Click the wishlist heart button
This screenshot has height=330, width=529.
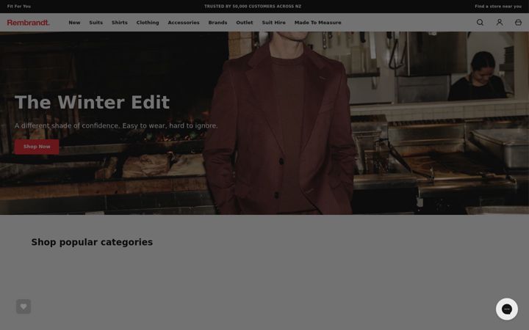click(x=24, y=307)
